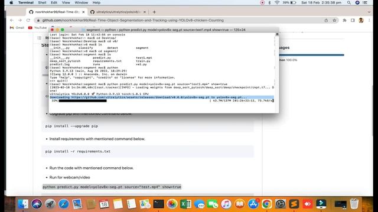
Task: Open a new Chrome tab
Action: [x=154, y=12]
